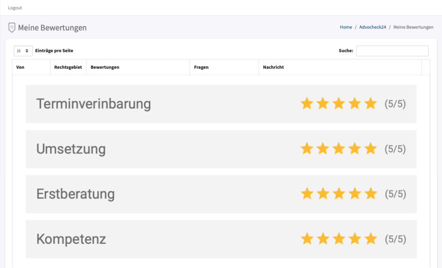
Task: Click third star in Umsetzung row
Action: pyautogui.click(x=339, y=149)
